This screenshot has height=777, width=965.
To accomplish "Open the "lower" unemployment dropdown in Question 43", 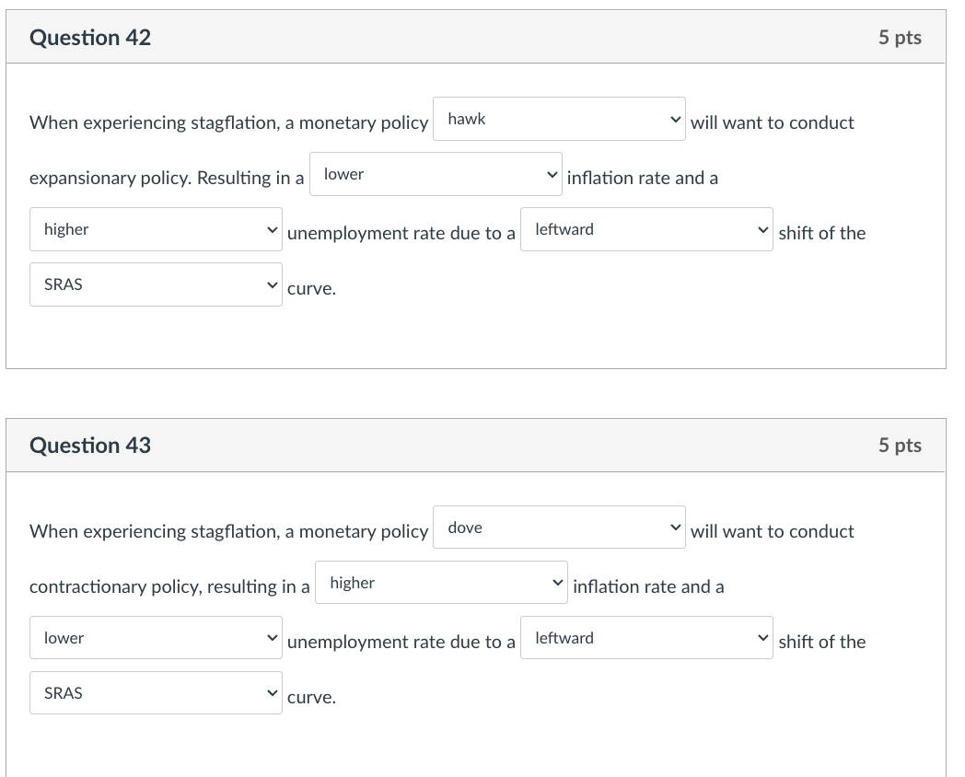I will [155, 637].
